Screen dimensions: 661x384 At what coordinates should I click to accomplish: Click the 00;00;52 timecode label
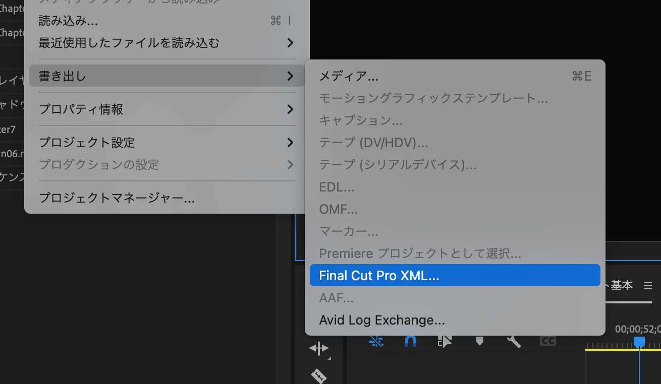pos(638,329)
